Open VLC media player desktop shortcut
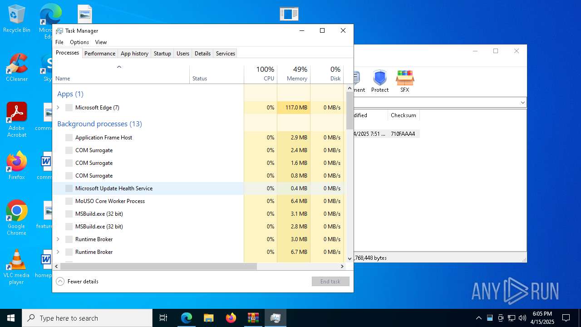This screenshot has width=581, height=327. point(17,267)
